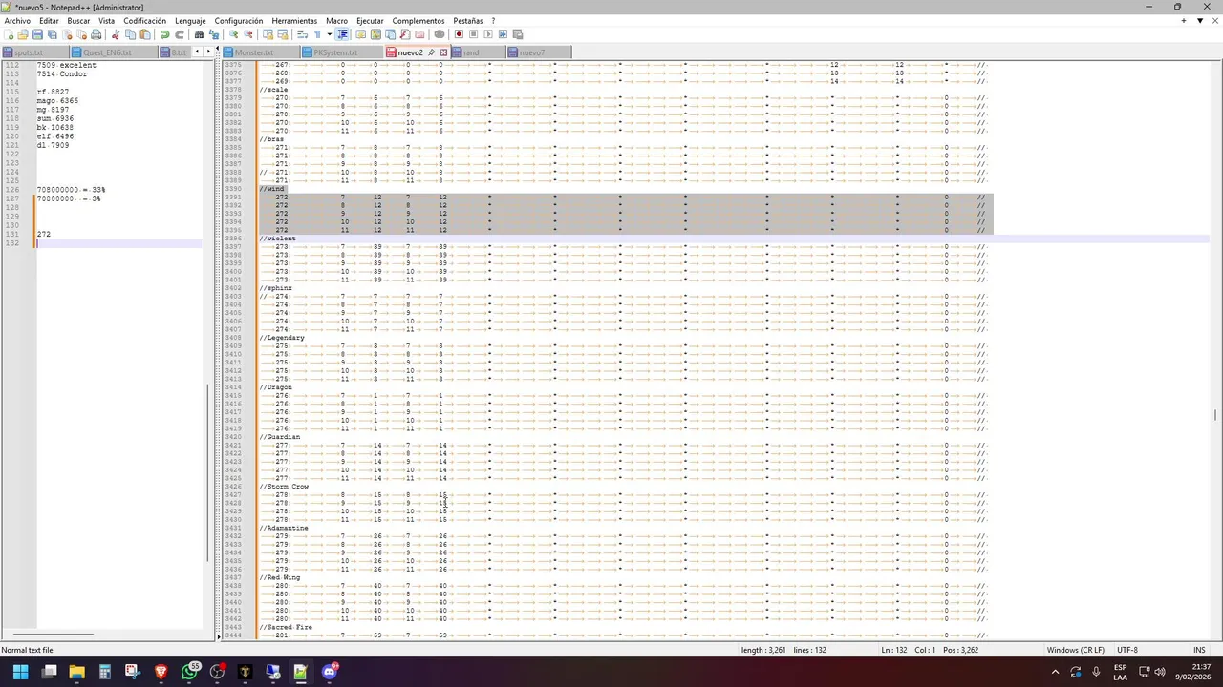Open the document list dropdown triangle

point(1199,20)
